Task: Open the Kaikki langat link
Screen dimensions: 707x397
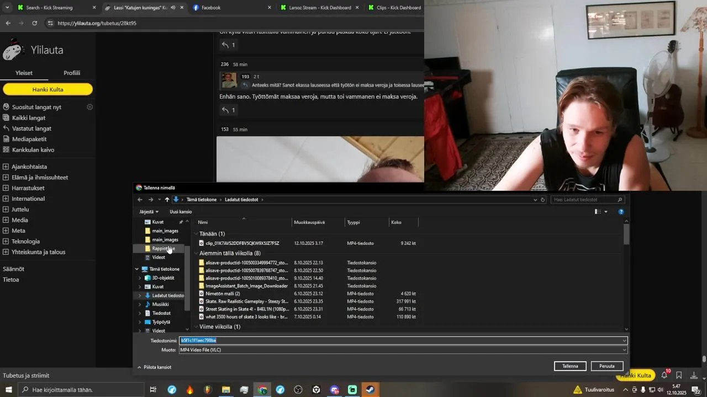Action: tap(29, 118)
